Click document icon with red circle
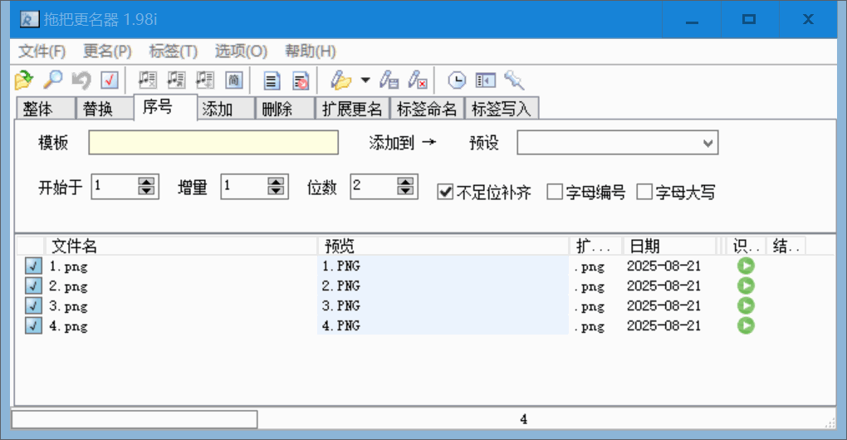The height and width of the screenshot is (440, 847). (301, 81)
